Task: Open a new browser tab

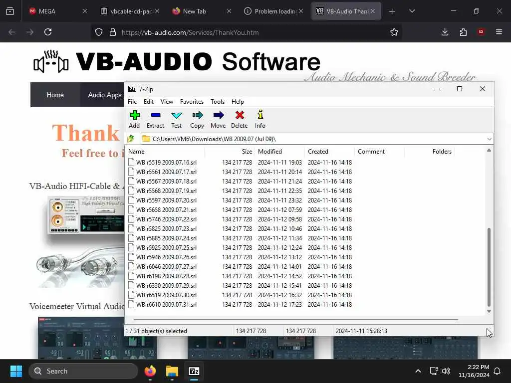Action: pyautogui.click(x=392, y=11)
